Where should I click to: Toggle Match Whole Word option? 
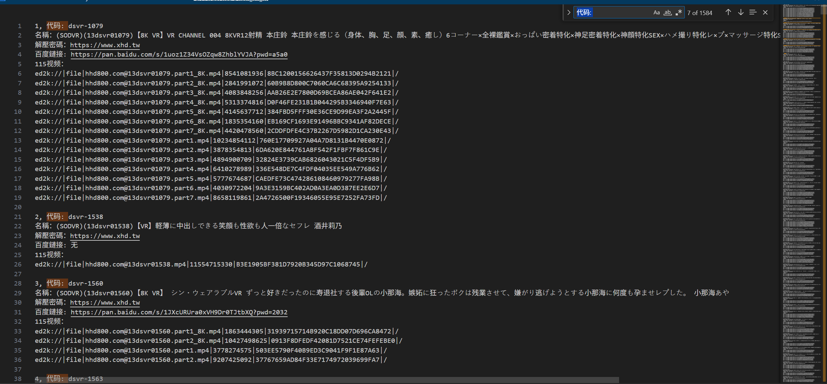[x=667, y=13]
